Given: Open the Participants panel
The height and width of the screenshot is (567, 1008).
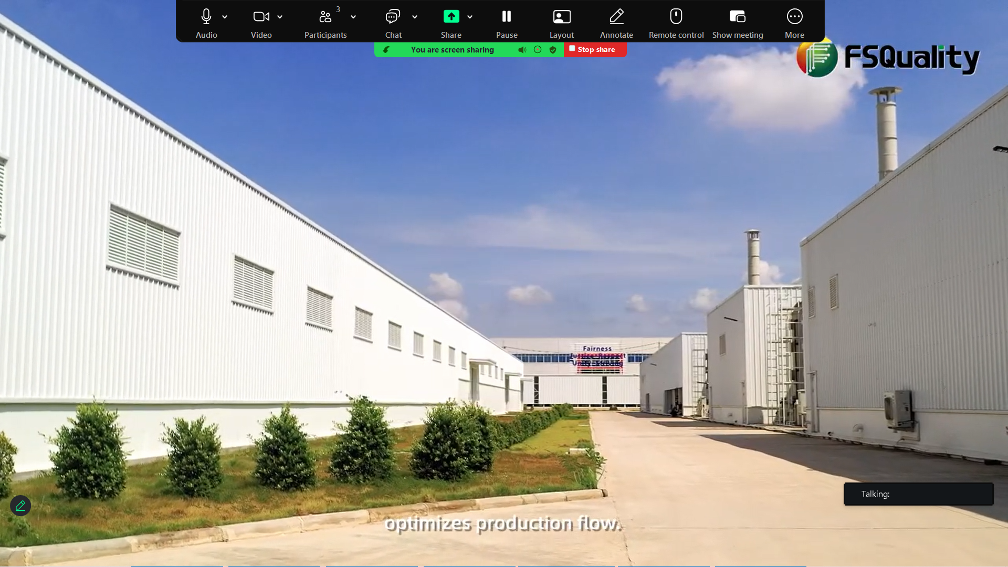Looking at the screenshot, I should [325, 17].
